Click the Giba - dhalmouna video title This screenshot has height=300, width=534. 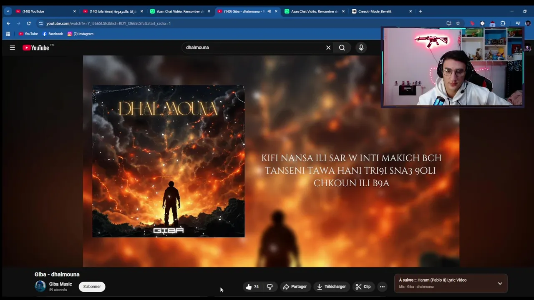57,274
